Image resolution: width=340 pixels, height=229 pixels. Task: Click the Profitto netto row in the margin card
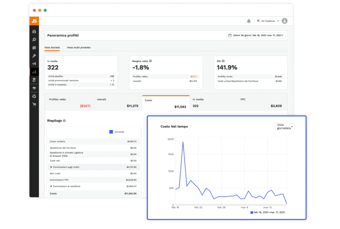(166, 77)
